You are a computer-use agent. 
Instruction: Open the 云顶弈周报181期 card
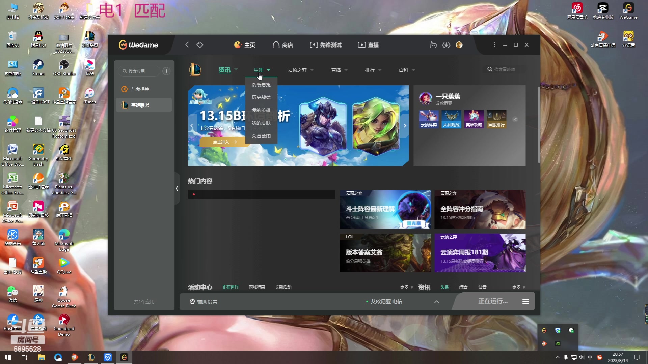(x=480, y=253)
